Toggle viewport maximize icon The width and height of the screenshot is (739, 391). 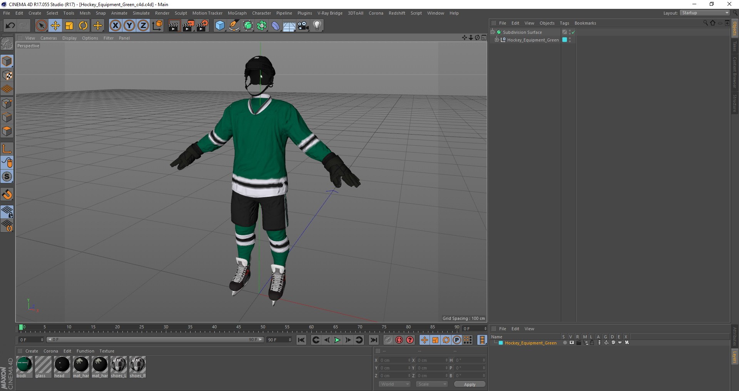[484, 38]
